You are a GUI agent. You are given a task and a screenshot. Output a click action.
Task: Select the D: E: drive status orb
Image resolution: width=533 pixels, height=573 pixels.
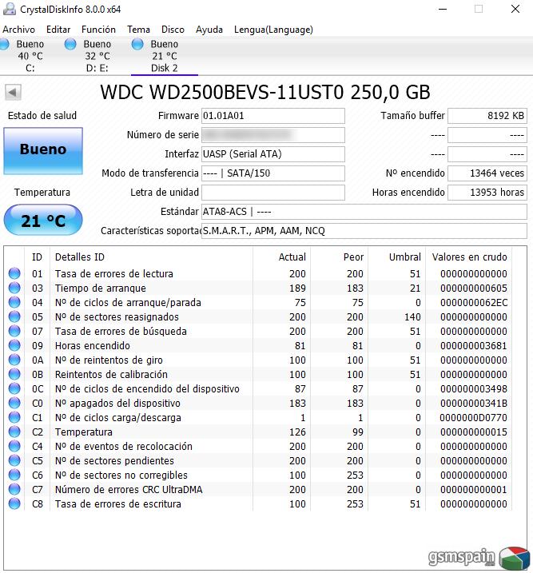click(x=70, y=44)
